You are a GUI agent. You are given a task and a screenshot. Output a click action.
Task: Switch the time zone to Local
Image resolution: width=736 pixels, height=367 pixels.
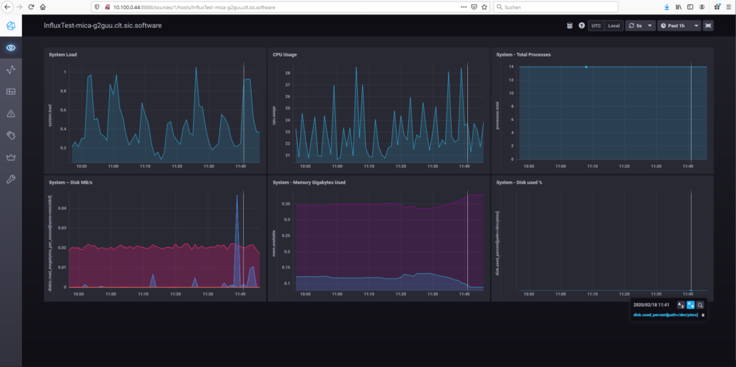pos(614,26)
